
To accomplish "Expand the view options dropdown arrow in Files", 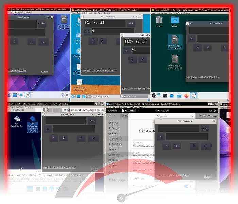I will pyautogui.click(x=204, y=116).
